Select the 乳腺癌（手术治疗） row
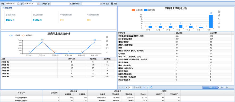Viewport: 235px width, 102px height. coord(175,68)
